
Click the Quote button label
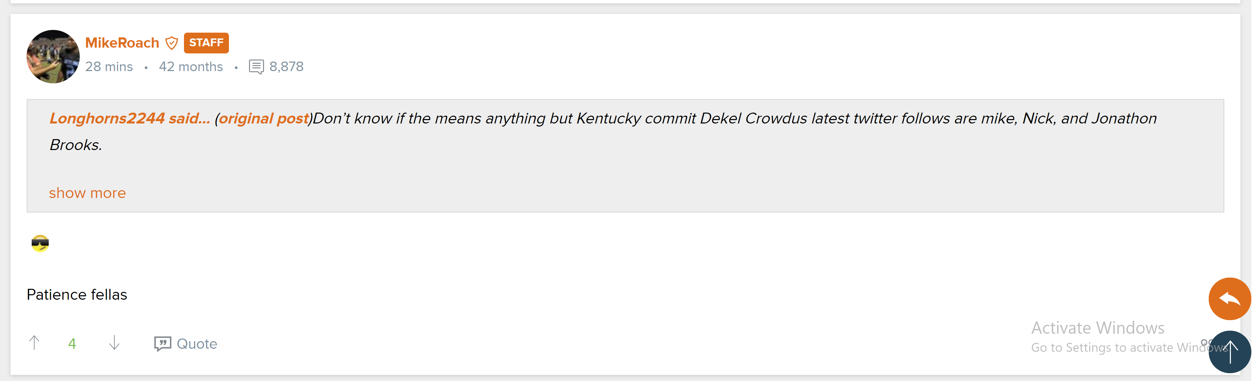(x=197, y=344)
